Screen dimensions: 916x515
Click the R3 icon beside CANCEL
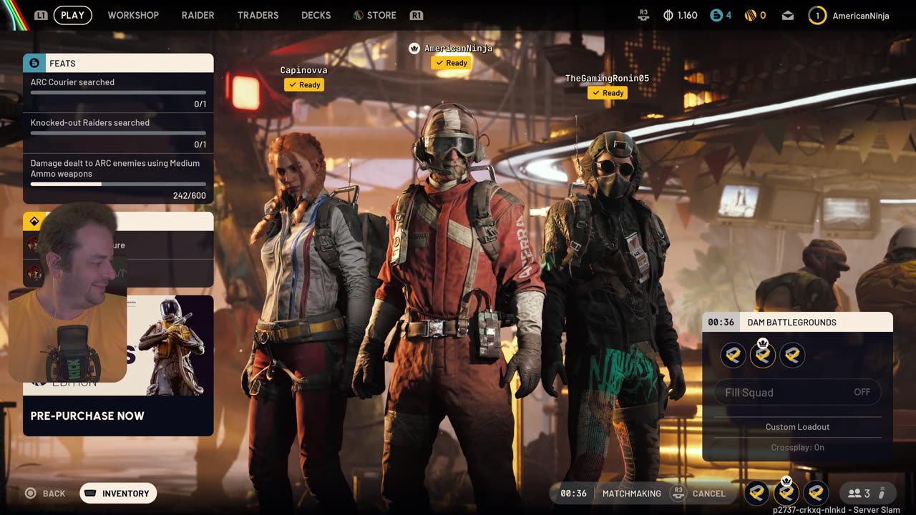point(678,493)
